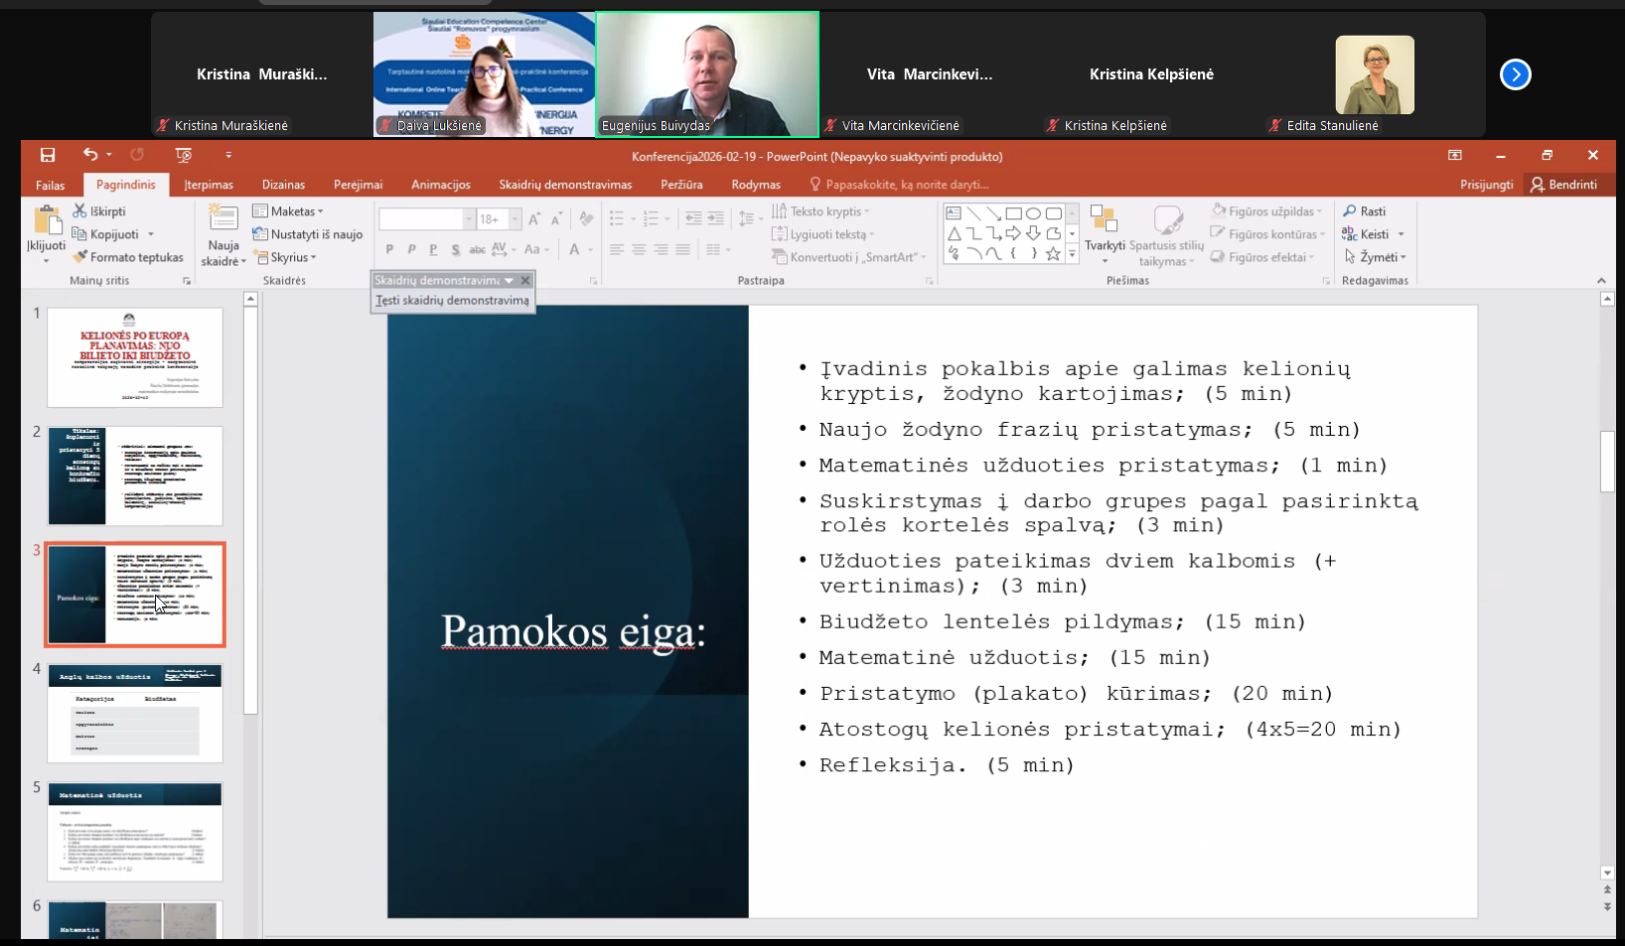
Task: Click Tęsti skaidrių demonstravimą button
Action: [x=453, y=301]
